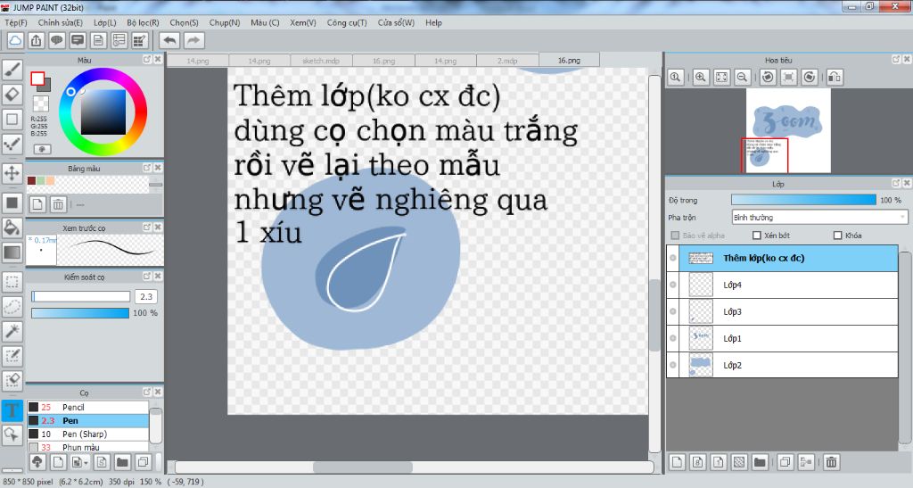913x488 pixels.
Task: Select the Phun màu brush
Action: coord(88,447)
